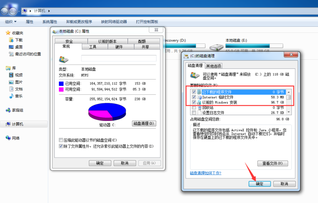Open 下载 folder icon in favorites

(11, 40)
